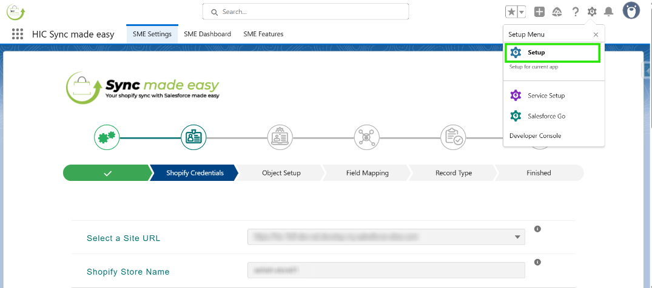Focus the global Search field

[x=306, y=11]
